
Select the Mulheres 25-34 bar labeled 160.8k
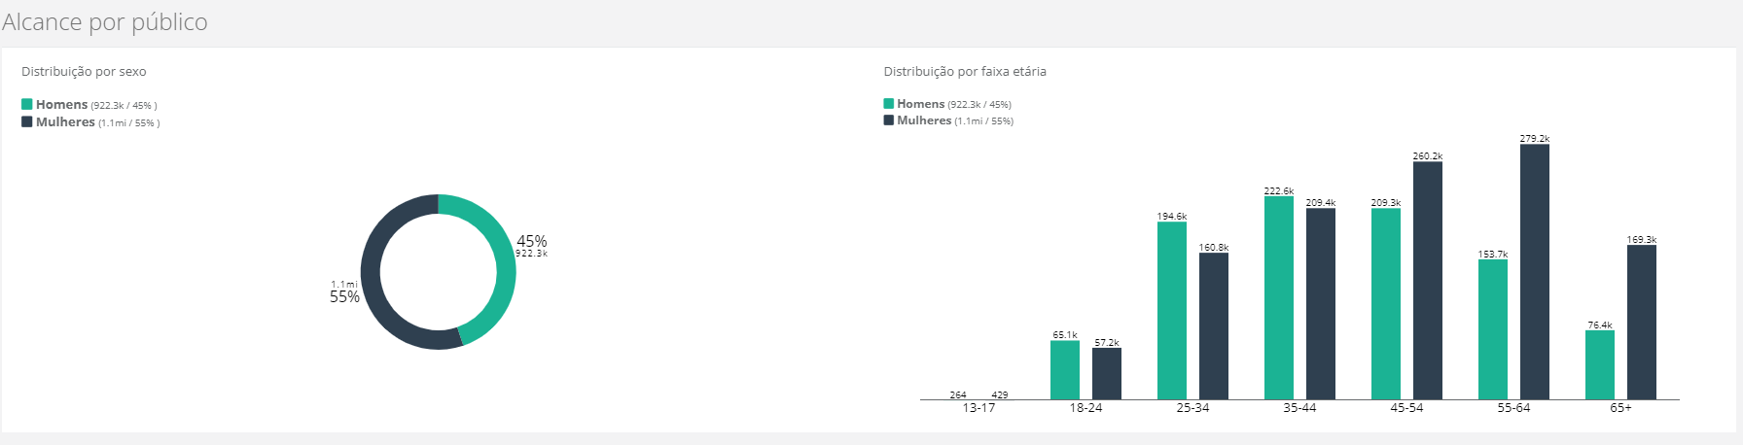point(1214,326)
